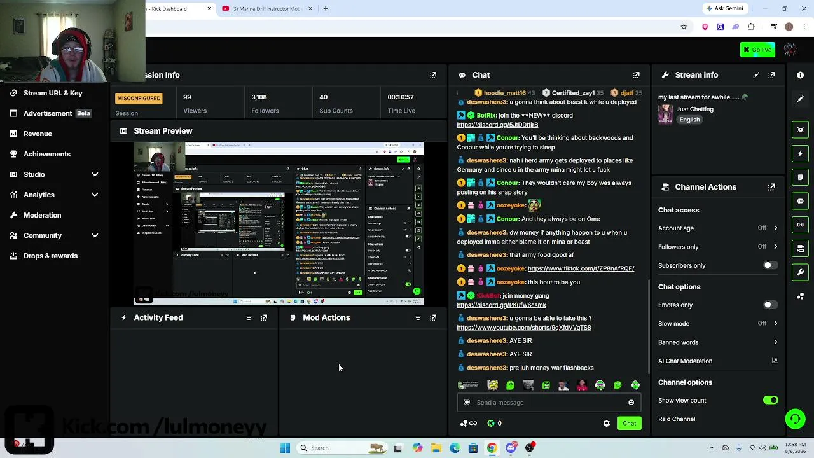This screenshot has height=458, width=814.
Task: Click the taskbar Search box
Action: [342, 448]
